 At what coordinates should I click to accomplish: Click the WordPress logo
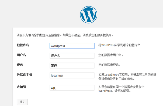(89, 15)
